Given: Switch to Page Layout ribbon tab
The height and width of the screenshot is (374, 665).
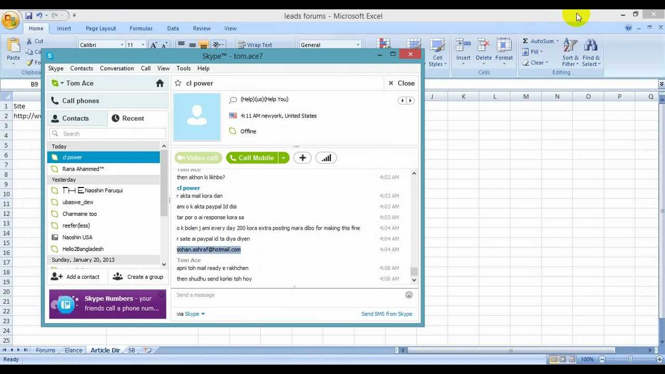Looking at the screenshot, I should point(101,29).
